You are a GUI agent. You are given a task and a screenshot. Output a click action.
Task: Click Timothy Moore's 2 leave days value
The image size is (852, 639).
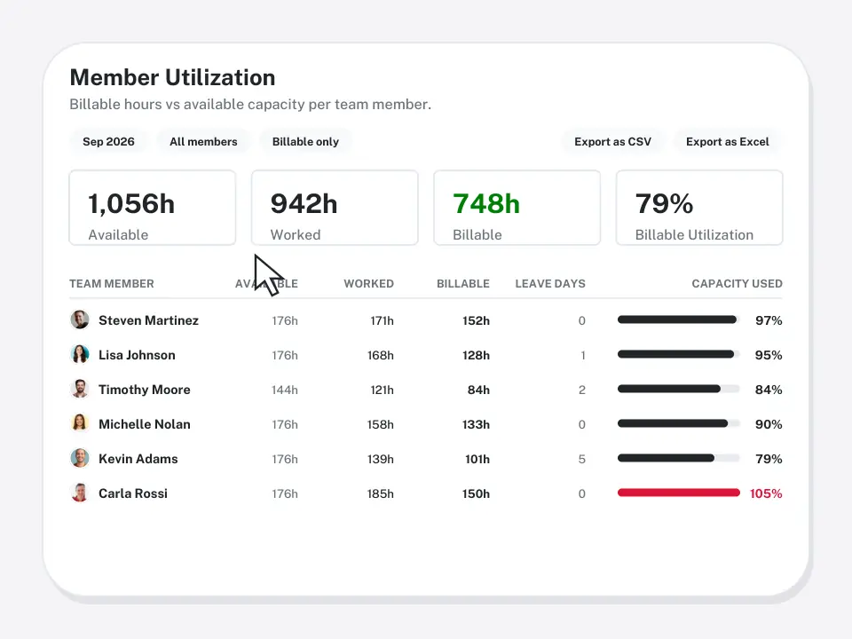pyautogui.click(x=582, y=390)
